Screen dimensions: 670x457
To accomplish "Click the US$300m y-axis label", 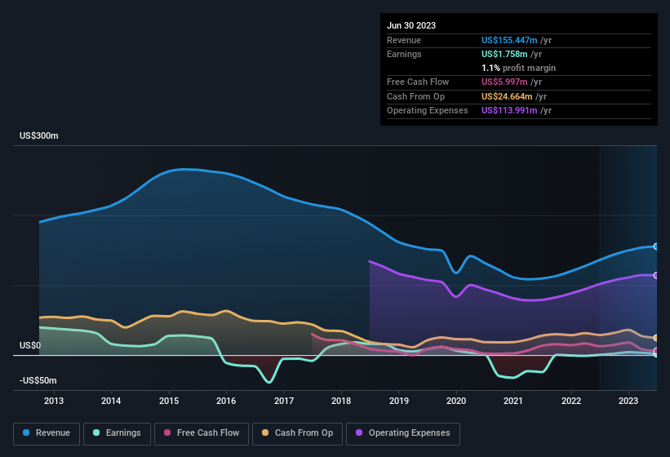I will tap(39, 135).
